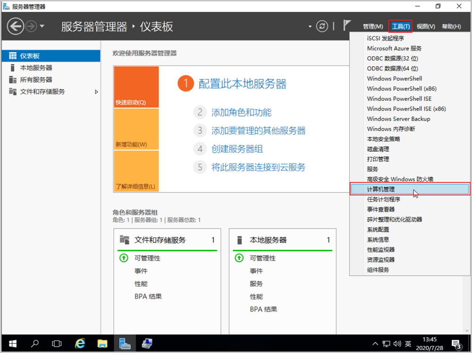This screenshot has width=472, height=353.
Task: Click the system tray volume icon
Action: 396,344
